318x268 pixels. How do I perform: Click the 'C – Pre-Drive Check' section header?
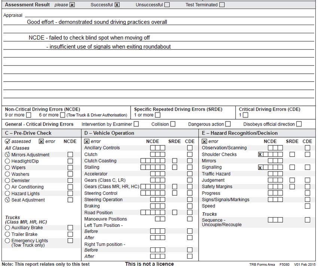[x=28, y=133]
